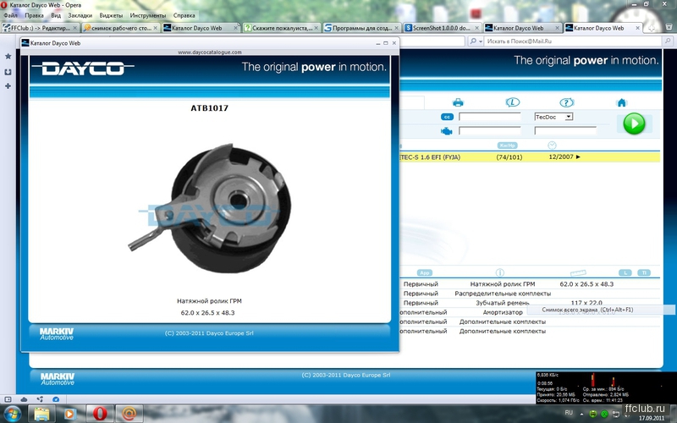Open Амортизатор entry
Image resolution: width=677 pixels, height=423 pixels.
pyautogui.click(x=503, y=312)
